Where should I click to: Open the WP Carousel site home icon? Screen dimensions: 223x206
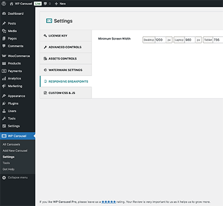pyautogui.click(x=12, y=3)
